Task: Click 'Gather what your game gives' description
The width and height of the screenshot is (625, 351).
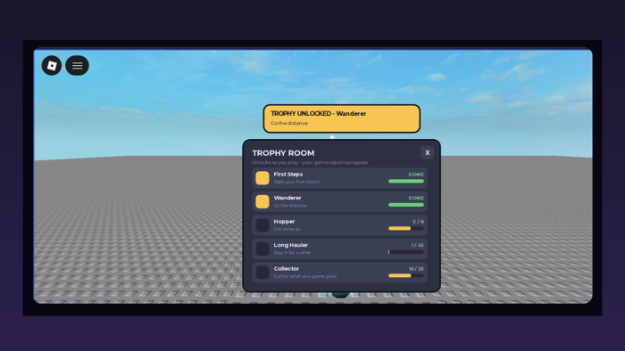Action: [305, 276]
